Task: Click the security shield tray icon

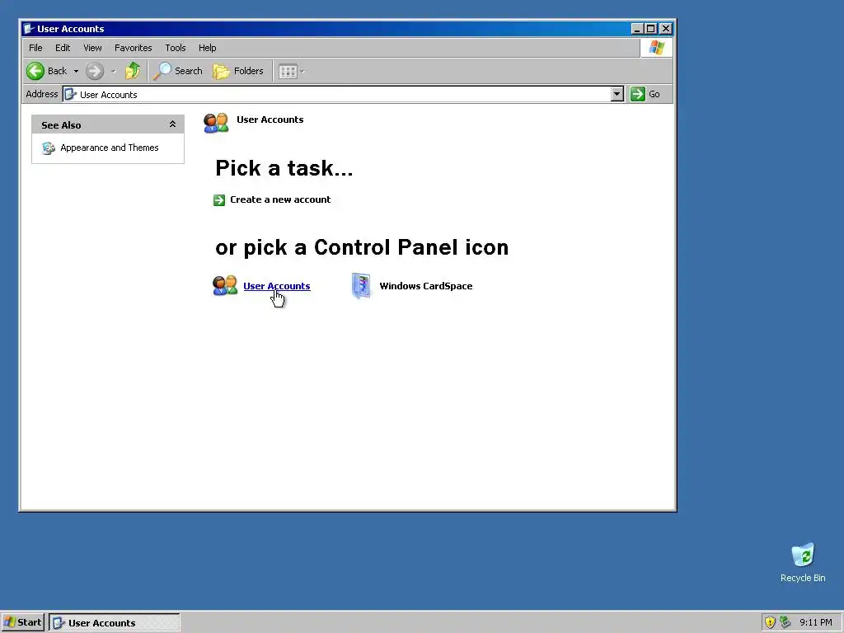Action: [770, 623]
